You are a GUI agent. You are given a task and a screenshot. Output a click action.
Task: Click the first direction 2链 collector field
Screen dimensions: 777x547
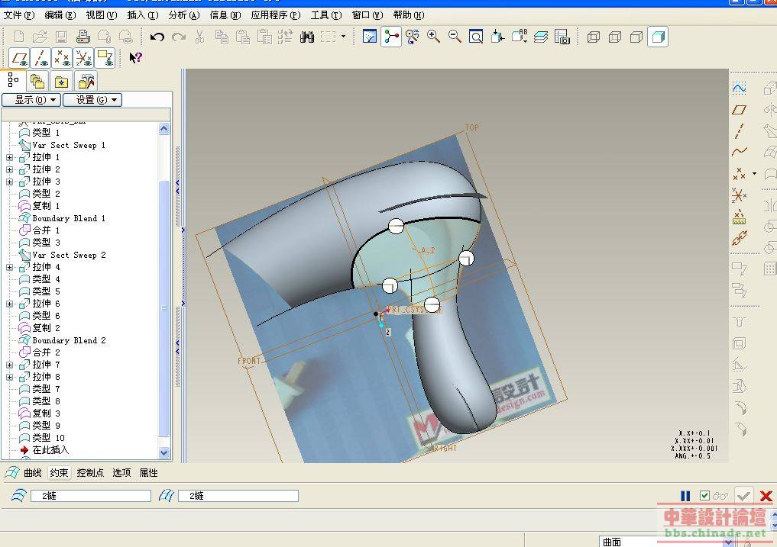(91, 496)
